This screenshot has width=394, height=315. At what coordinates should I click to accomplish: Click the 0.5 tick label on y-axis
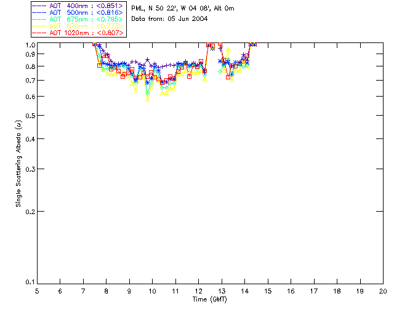tap(30, 116)
